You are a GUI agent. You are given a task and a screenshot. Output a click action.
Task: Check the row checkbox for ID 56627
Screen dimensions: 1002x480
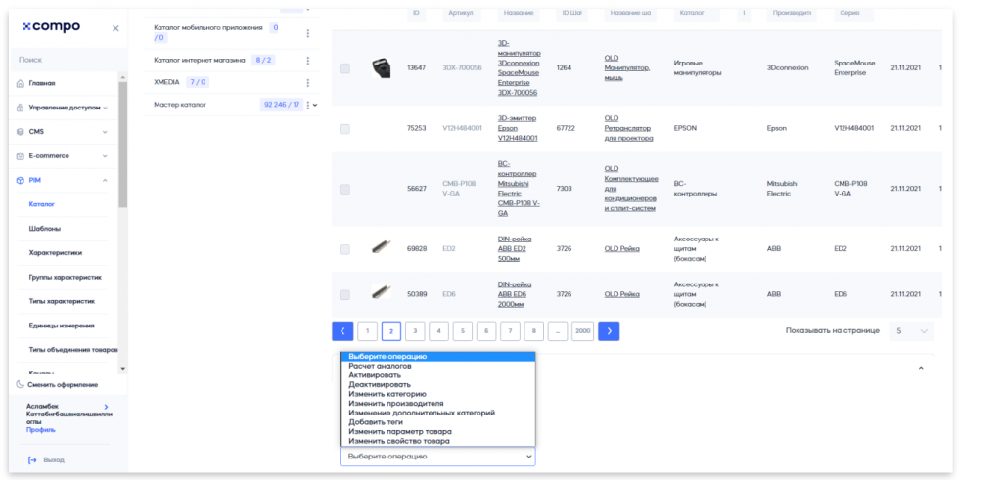344,189
